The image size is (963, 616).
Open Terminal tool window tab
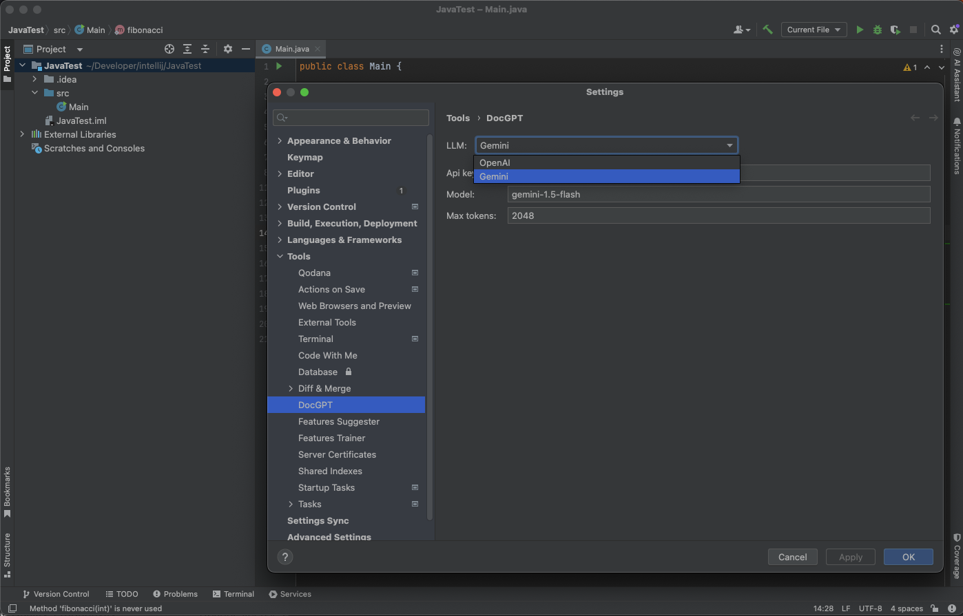[x=234, y=594]
